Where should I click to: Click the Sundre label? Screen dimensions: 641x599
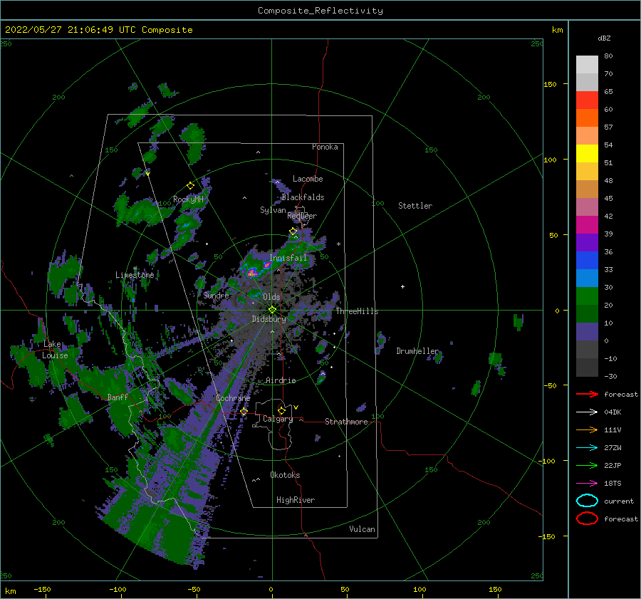point(217,295)
